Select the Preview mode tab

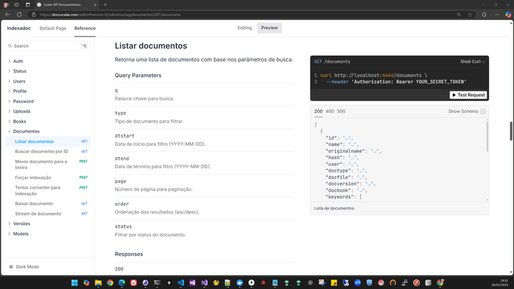269,28
